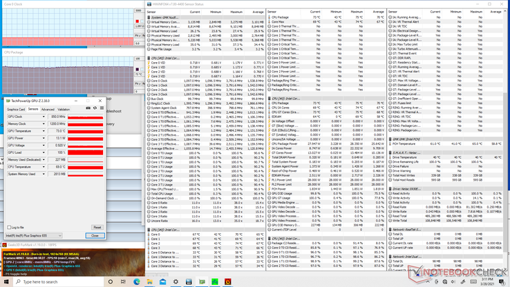Click the volume speaker tray icon
Viewport: 510px width, 287px height.
point(454,281)
